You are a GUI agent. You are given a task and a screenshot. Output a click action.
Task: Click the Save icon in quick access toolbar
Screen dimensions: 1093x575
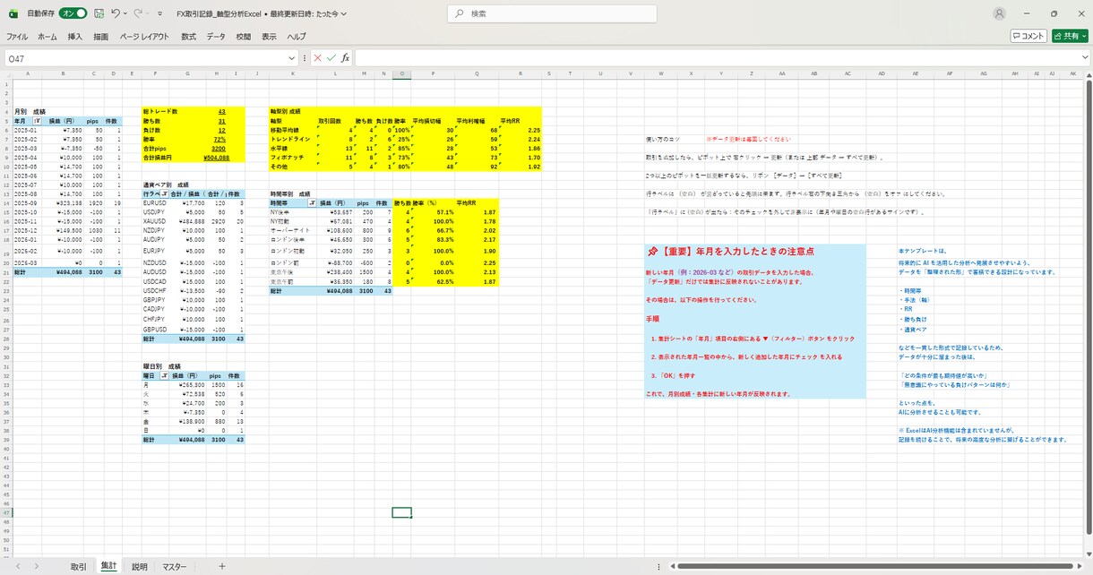coord(99,13)
